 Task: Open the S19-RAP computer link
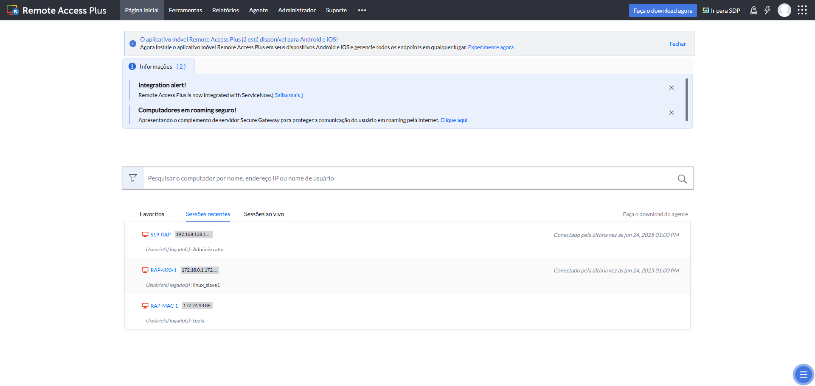point(160,234)
